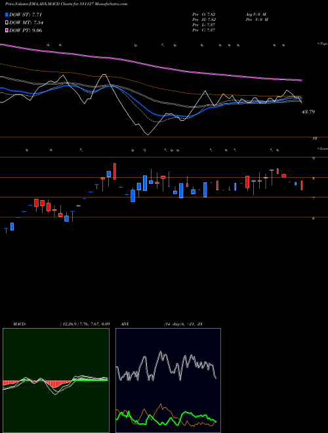
Task: Click the 'Avg V: 0 M' volume text
Action: coord(255,14)
